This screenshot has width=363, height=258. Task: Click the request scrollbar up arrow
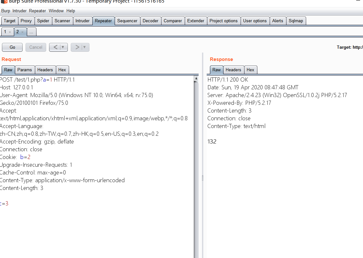click(x=196, y=78)
